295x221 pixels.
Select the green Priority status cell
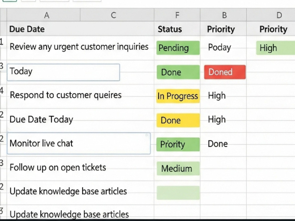tap(178, 144)
